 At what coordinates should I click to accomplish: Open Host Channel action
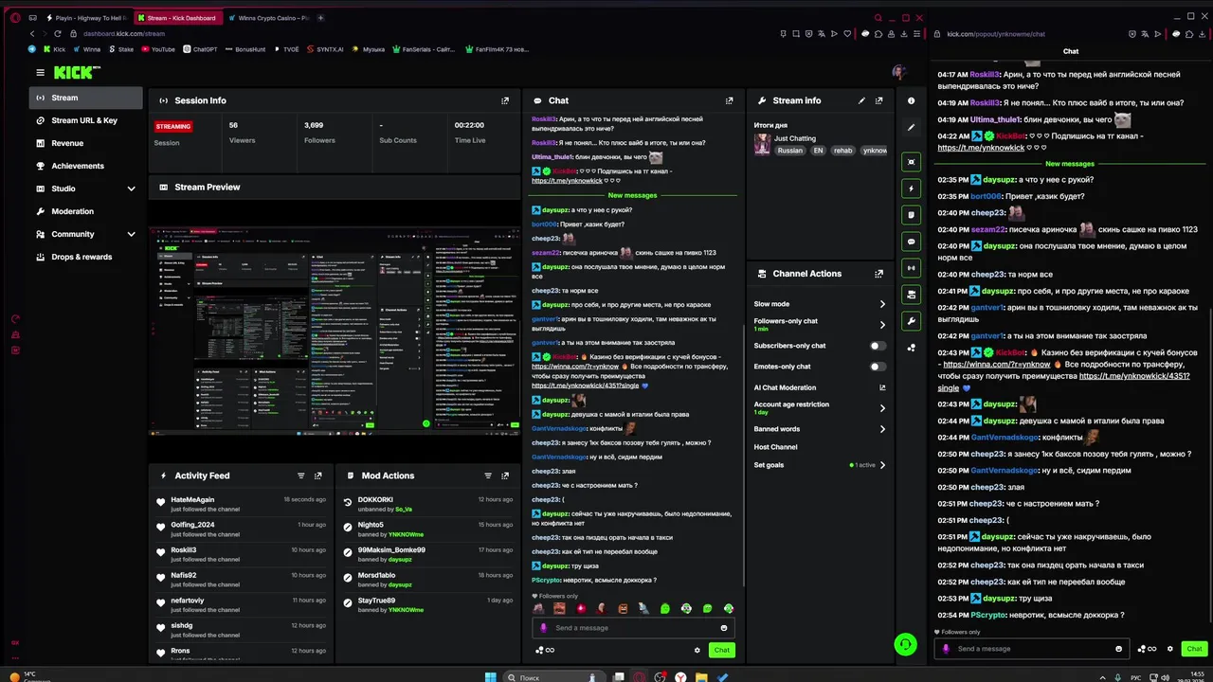775,447
